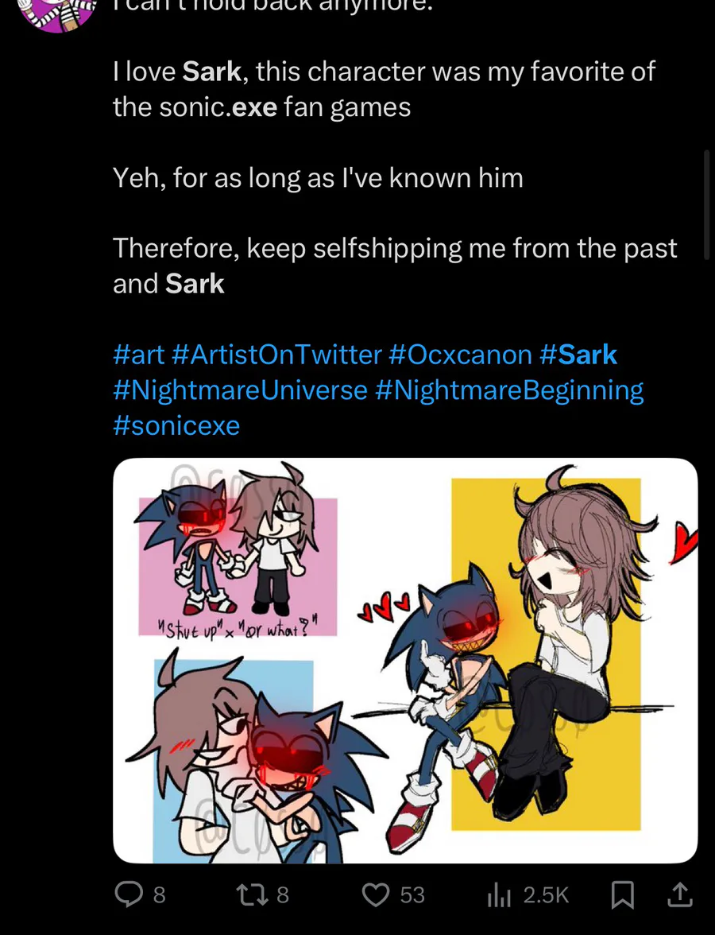The image size is (715, 935).
Task: Like the post with the heart icon
Action: [x=376, y=894]
